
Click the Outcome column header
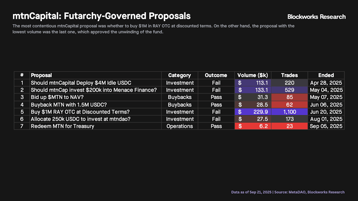tap(216, 75)
